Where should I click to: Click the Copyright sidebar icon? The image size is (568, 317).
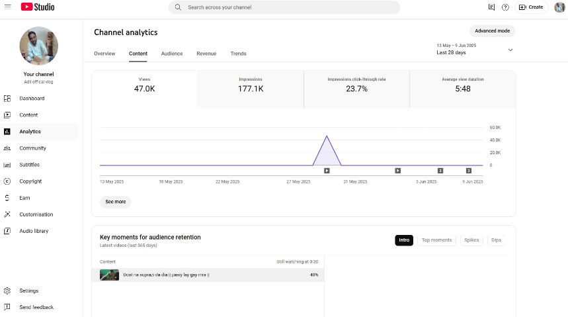coord(7,181)
